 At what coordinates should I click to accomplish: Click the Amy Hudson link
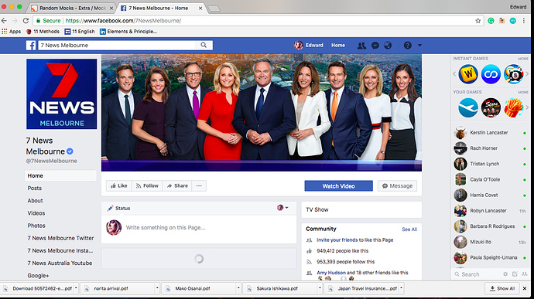331,273
